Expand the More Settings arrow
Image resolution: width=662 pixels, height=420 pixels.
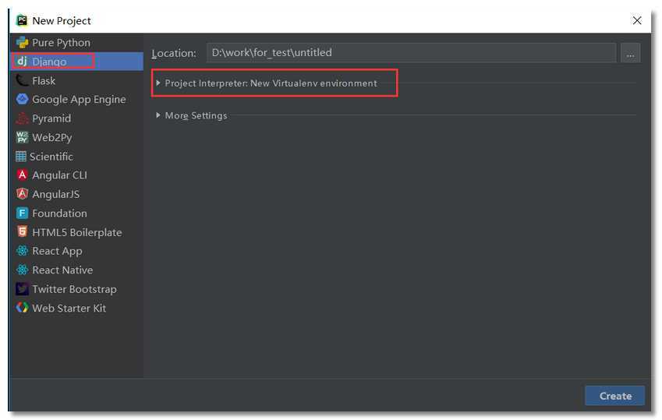pos(158,115)
